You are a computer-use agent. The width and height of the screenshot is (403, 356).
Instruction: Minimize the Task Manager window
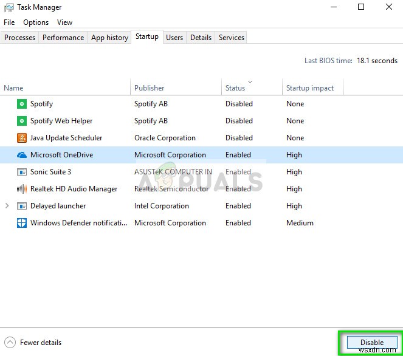point(334,7)
